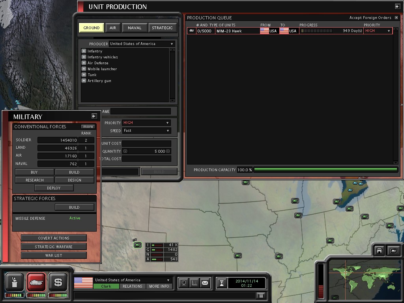Image resolution: width=404 pixels, height=303 pixels.
Task: Open the RELATIONS tab
Action: (133, 286)
